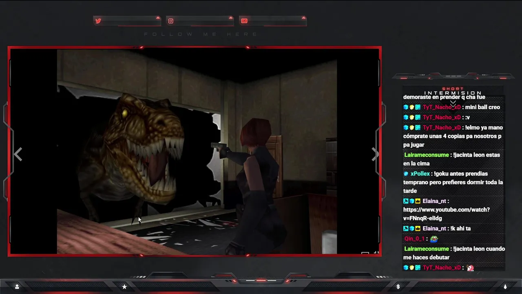Click the emote in TyT_Nacho_xD's last message
This screenshot has width=522, height=294.
click(x=470, y=268)
